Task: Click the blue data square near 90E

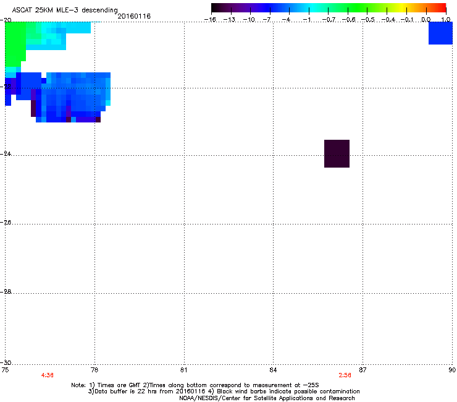Action: point(440,33)
